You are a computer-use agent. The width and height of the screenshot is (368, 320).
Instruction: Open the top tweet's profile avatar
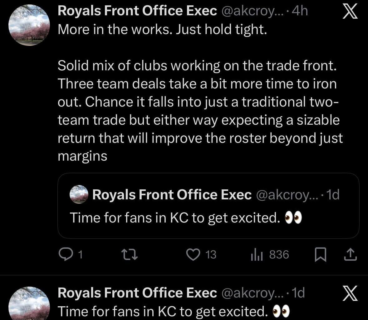pos(30,26)
